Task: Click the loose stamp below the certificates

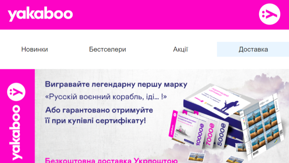Action: pyautogui.click(x=196, y=157)
